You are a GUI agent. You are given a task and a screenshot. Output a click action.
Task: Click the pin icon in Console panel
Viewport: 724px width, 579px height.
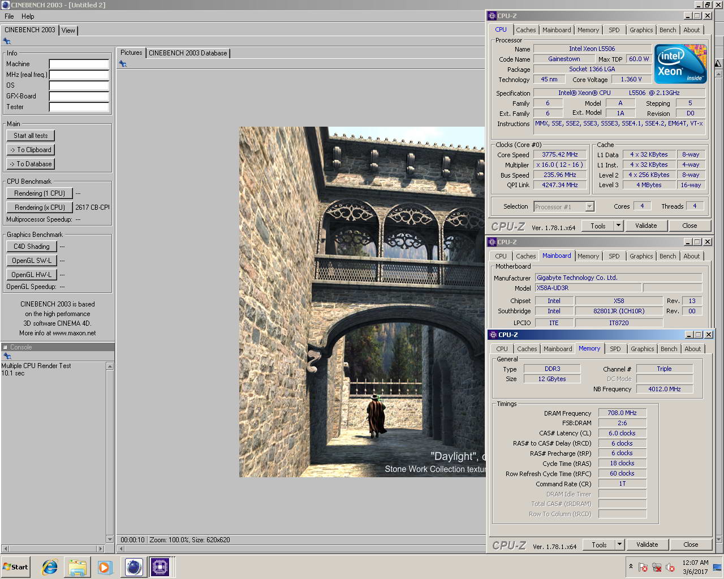click(x=7, y=356)
